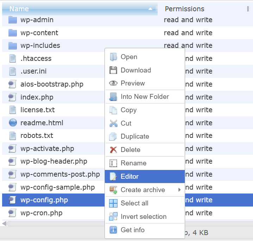Expand the Create archive submenu arrow
253x241 pixels.
pyautogui.click(x=179, y=190)
